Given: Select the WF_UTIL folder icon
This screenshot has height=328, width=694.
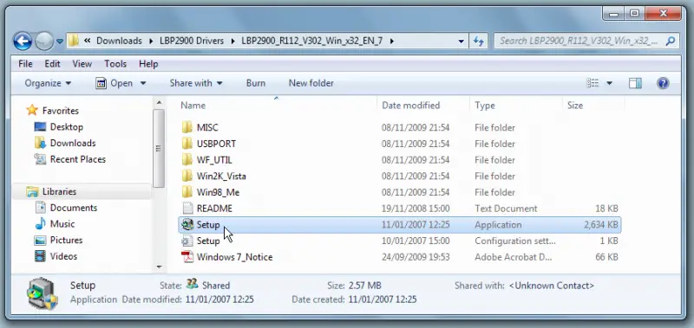Looking at the screenshot, I should (187, 160).
